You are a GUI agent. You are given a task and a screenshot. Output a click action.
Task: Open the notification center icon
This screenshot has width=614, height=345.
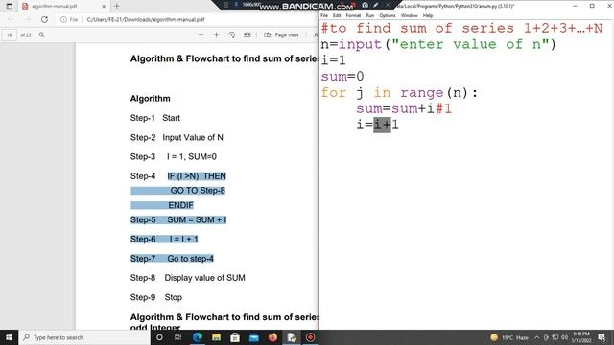click(602, 337)
